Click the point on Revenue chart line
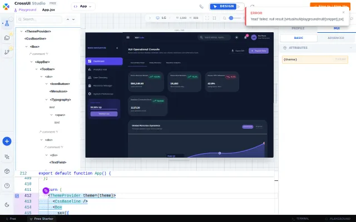This screenshot has height=222, width=356. coord(220,153)
